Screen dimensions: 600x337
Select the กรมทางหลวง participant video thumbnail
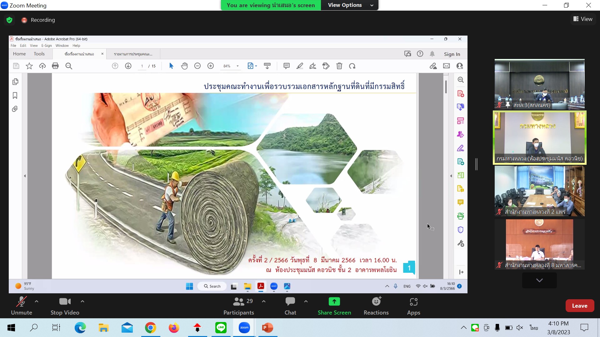(539, 137)
